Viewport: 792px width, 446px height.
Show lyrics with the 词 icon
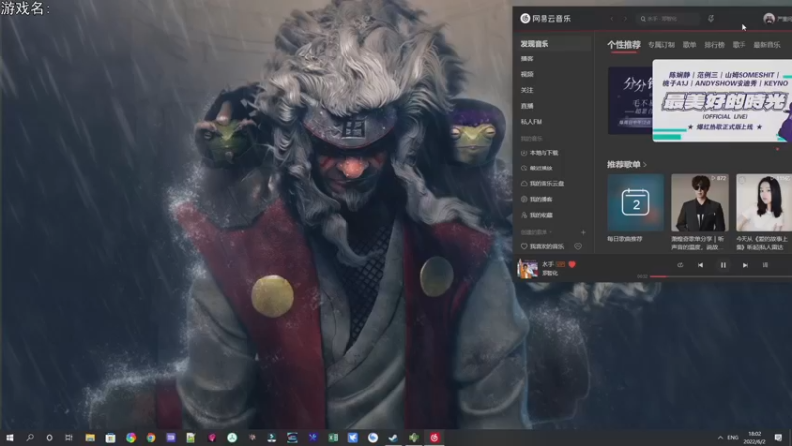tap(765, 265)
